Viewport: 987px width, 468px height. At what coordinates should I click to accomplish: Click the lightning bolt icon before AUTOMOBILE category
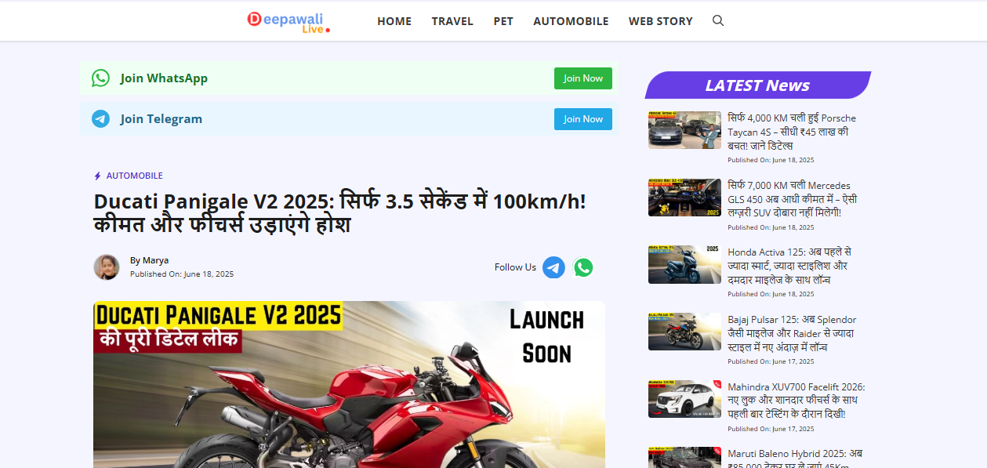coord(98,176)
